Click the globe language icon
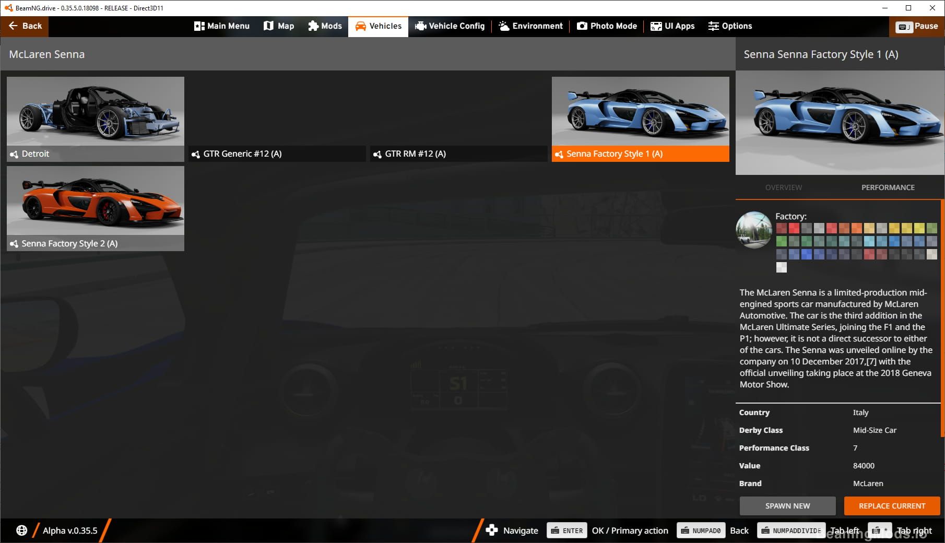 coord(21,530)
